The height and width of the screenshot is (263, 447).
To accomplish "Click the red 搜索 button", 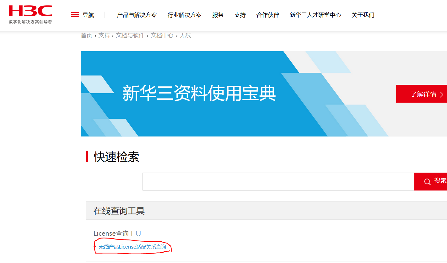I will [x=431, y=181].
